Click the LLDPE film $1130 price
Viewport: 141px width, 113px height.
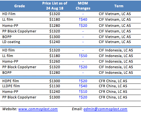tap(55, 86)
